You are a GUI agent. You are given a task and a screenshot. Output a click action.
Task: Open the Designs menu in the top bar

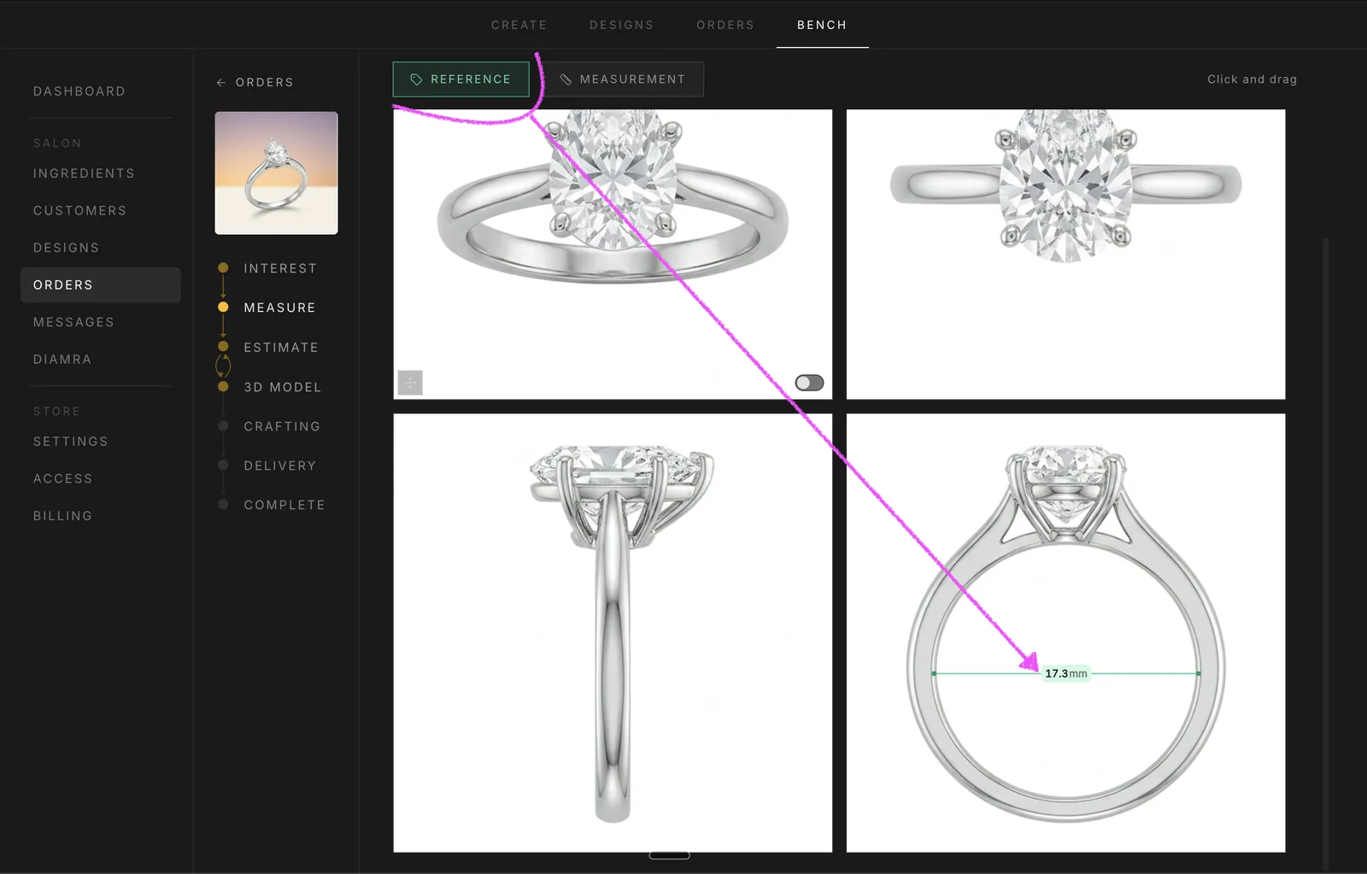pyautogui.click(x=621, y=25)
